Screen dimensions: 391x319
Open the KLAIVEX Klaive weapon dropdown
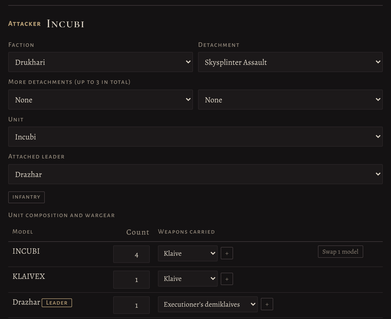(x=188, y=279)
